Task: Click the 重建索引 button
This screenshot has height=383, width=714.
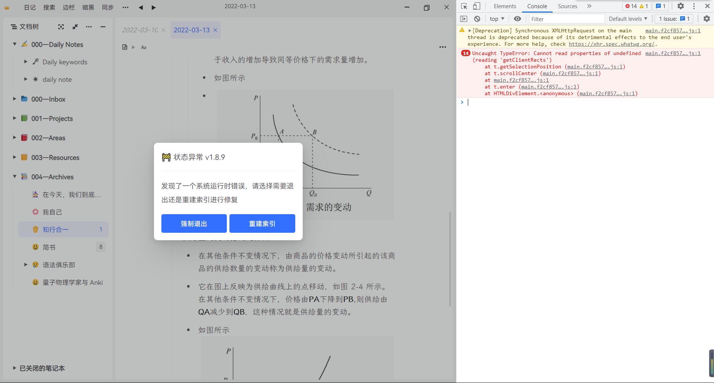Action: [262, 223]
